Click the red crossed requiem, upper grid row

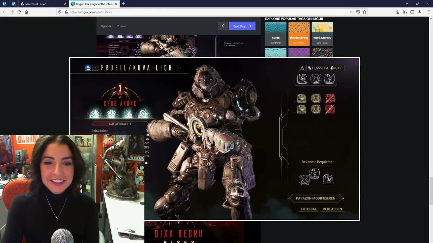330,99
